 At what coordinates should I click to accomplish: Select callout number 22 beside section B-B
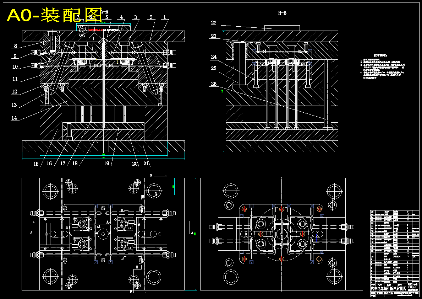click(x=213, y=23)
